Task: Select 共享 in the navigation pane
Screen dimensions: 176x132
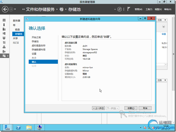Action: (15, 38)
